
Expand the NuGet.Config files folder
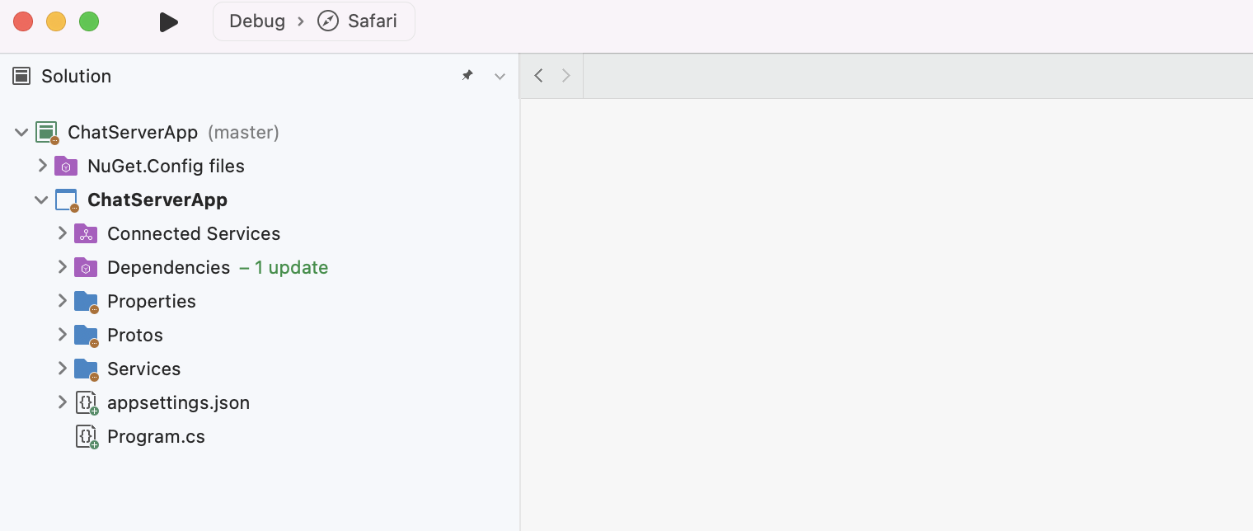43,166
